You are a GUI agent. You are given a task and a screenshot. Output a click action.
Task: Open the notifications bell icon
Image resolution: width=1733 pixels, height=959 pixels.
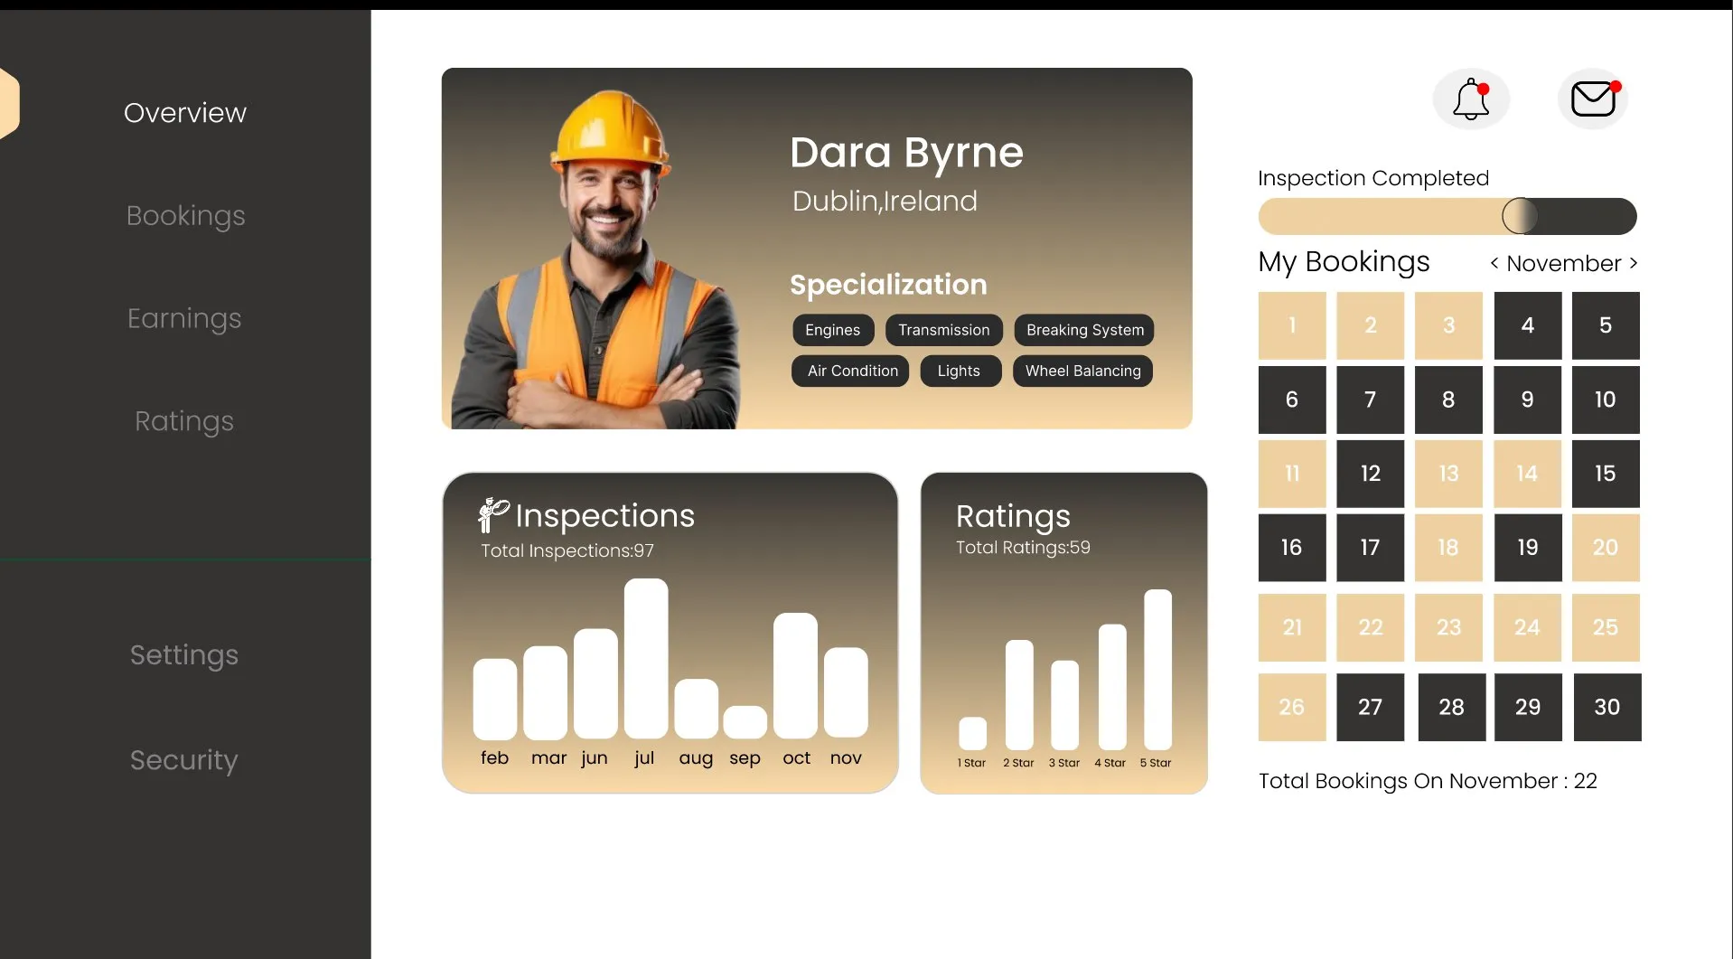1471,99
